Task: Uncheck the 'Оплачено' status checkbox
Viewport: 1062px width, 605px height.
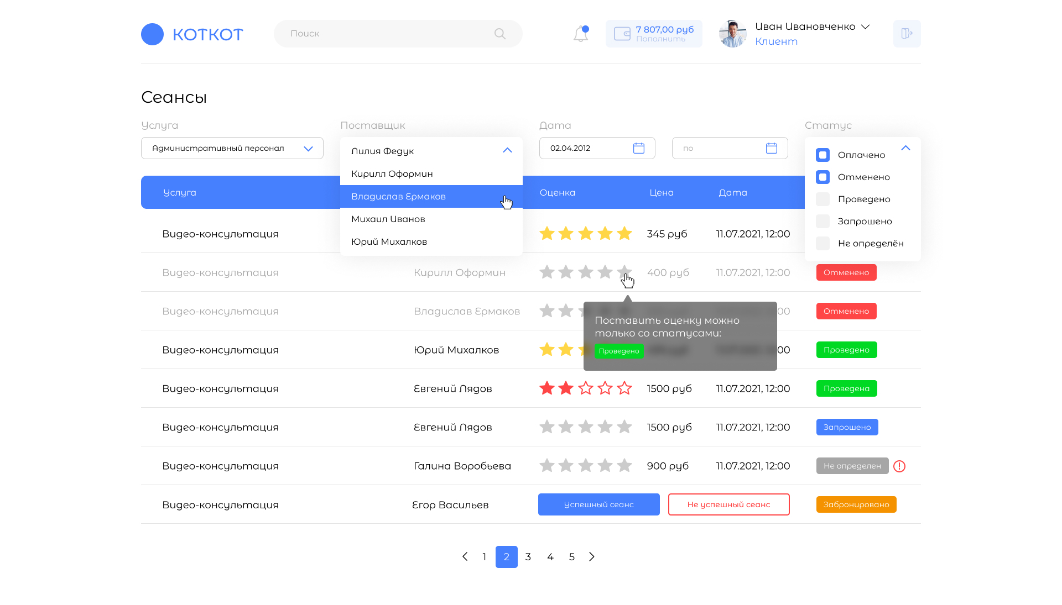Action: [822, 155]
